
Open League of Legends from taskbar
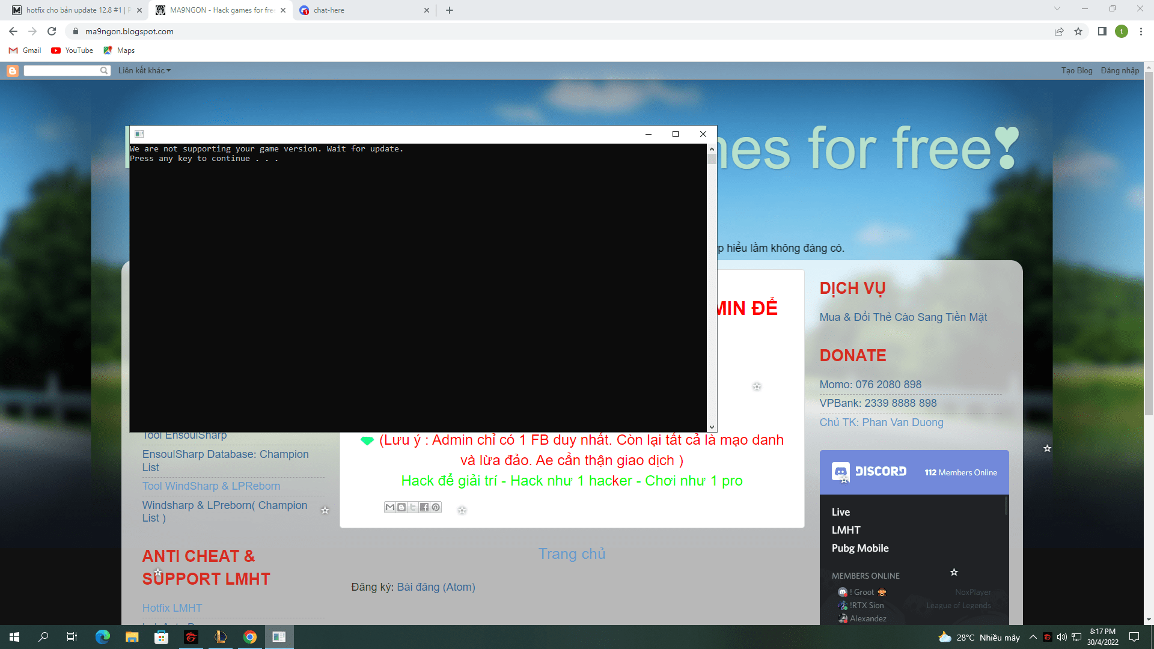click(x=221, y=637)
